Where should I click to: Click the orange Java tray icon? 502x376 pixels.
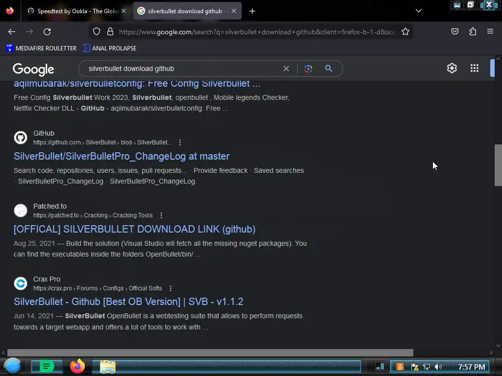400,367
